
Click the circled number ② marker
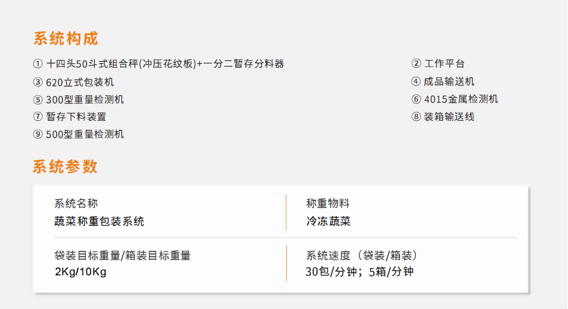pos(416,64)
